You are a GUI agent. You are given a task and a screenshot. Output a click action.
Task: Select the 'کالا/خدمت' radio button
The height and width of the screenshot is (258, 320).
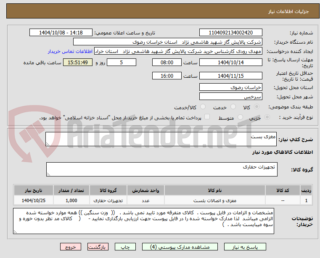(x=203, y=107)
